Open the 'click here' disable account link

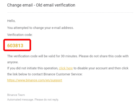[x=66, y=68]
